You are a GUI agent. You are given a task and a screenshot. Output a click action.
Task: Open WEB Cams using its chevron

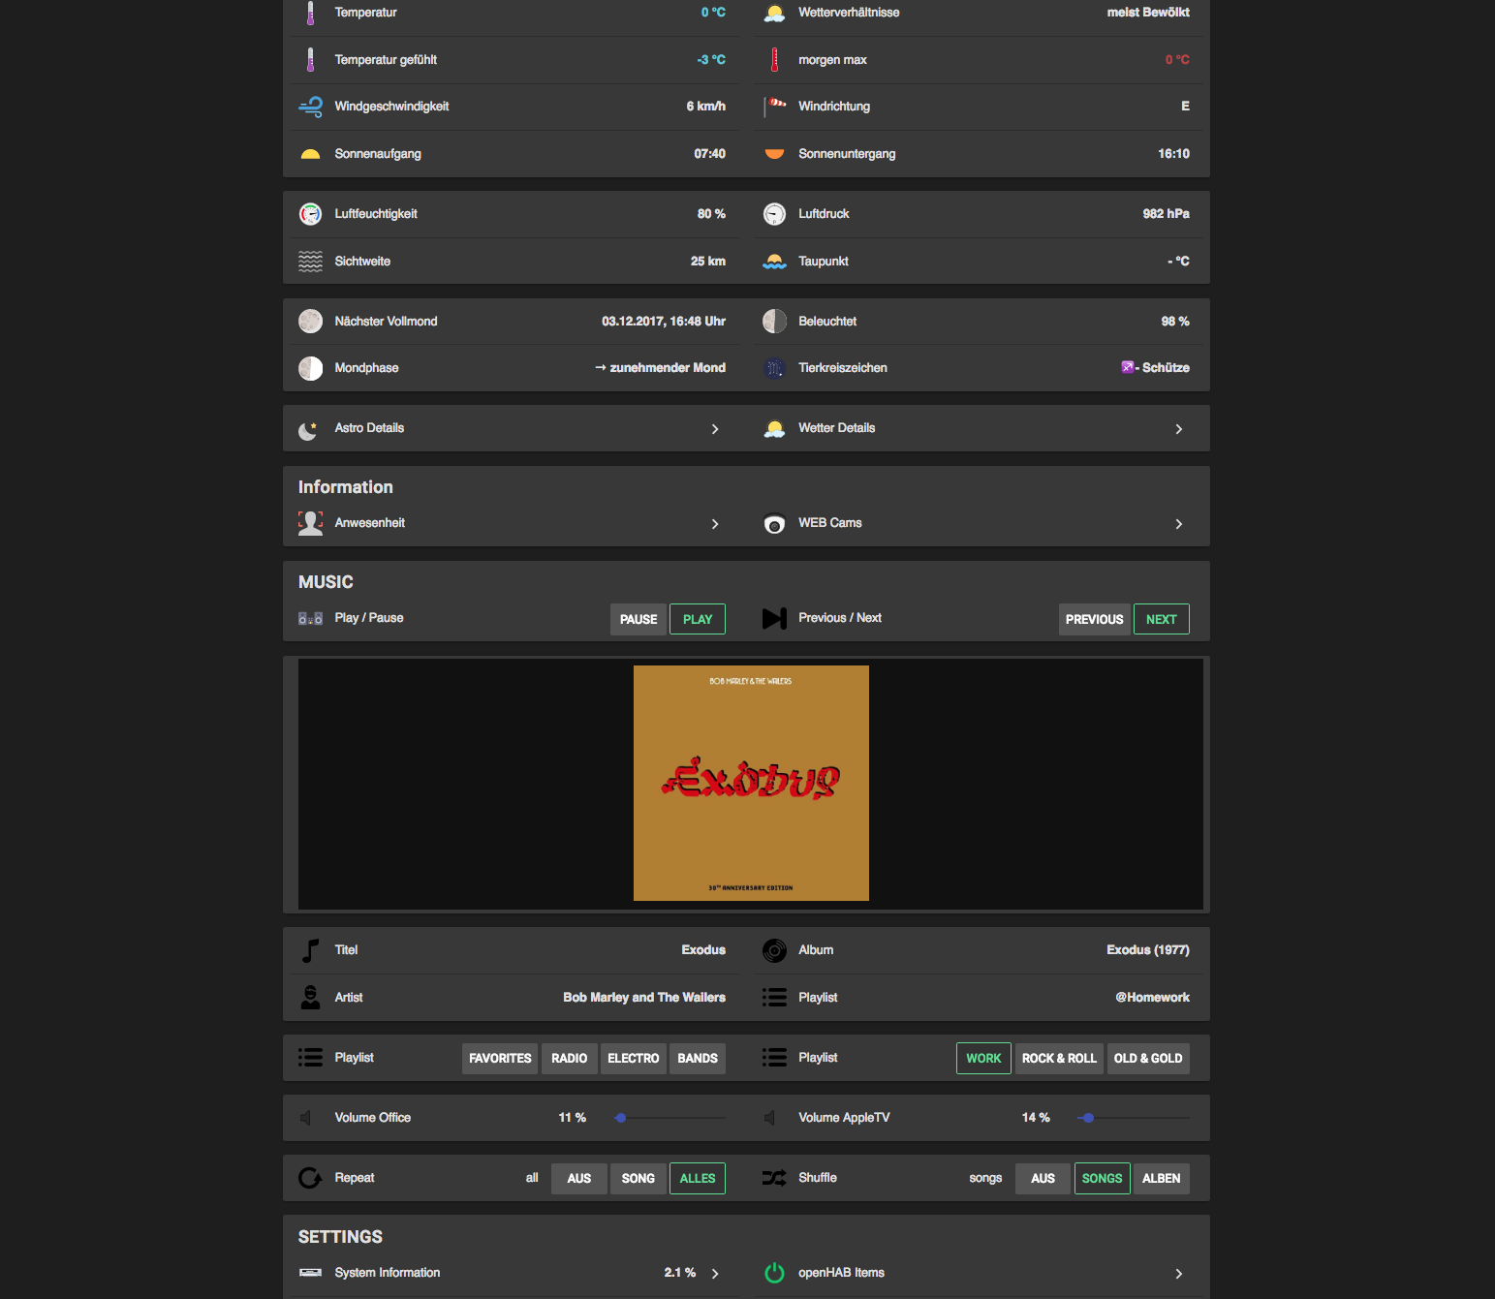click(1179, 524)
